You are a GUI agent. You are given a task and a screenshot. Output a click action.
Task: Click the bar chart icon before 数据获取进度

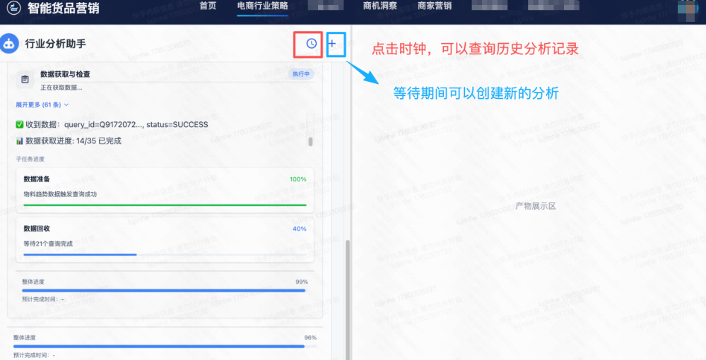[19, 141]
